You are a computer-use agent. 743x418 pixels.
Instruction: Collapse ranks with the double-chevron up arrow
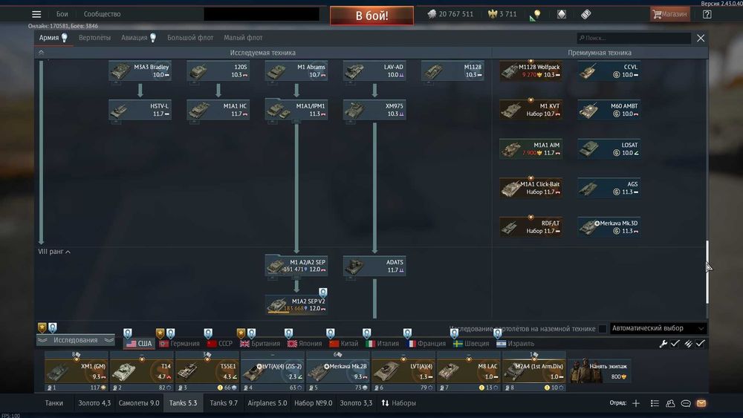click(41, 53)
